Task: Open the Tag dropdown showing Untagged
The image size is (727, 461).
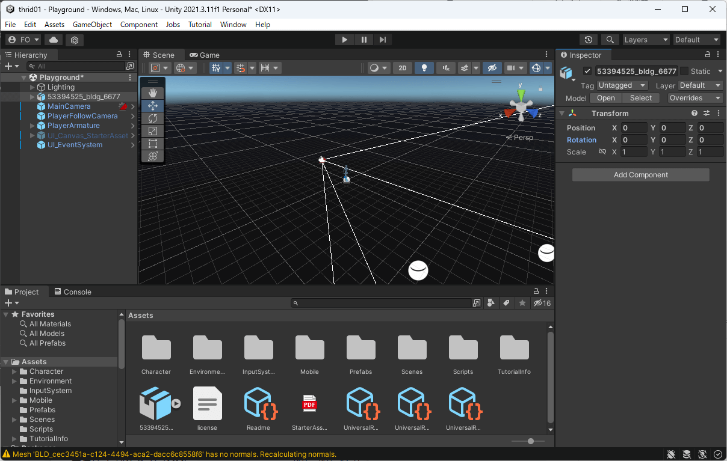Action: 622,85
